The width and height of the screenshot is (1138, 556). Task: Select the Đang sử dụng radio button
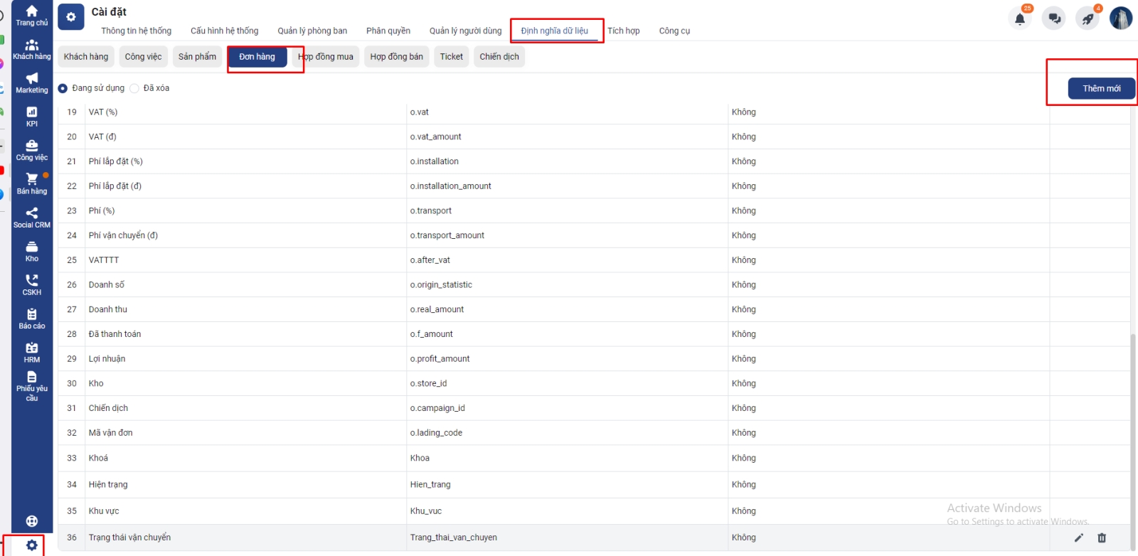[x=63, y=88]
